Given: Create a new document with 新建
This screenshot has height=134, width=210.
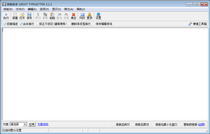Looking at the screenshot, I should coord(15,16).
